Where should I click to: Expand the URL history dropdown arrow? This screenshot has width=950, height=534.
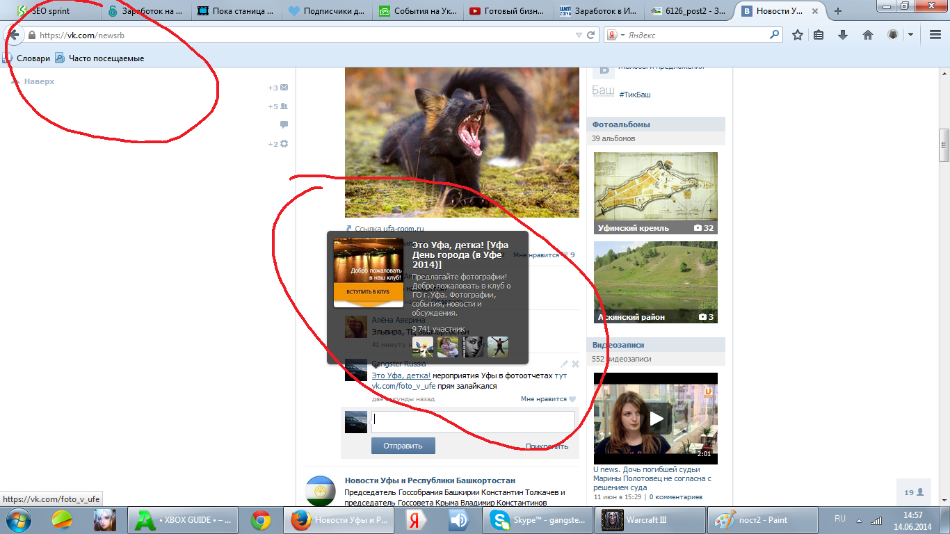(579, 35)
